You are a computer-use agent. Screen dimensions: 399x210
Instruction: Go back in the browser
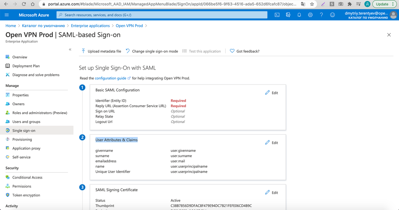[x=6, y=4]
